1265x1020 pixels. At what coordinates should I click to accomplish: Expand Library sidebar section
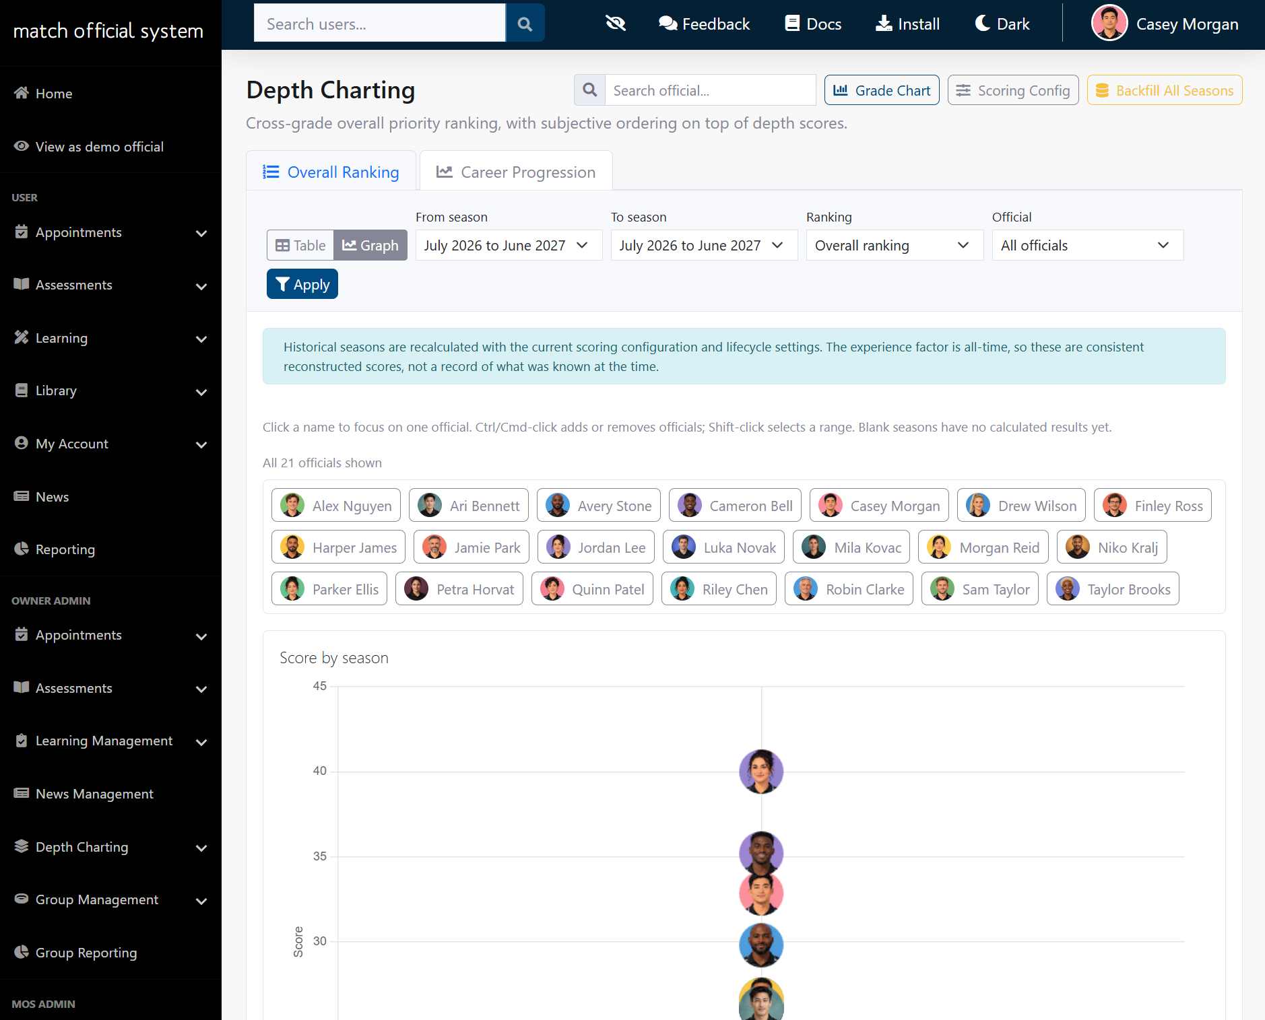coord(110,390)
